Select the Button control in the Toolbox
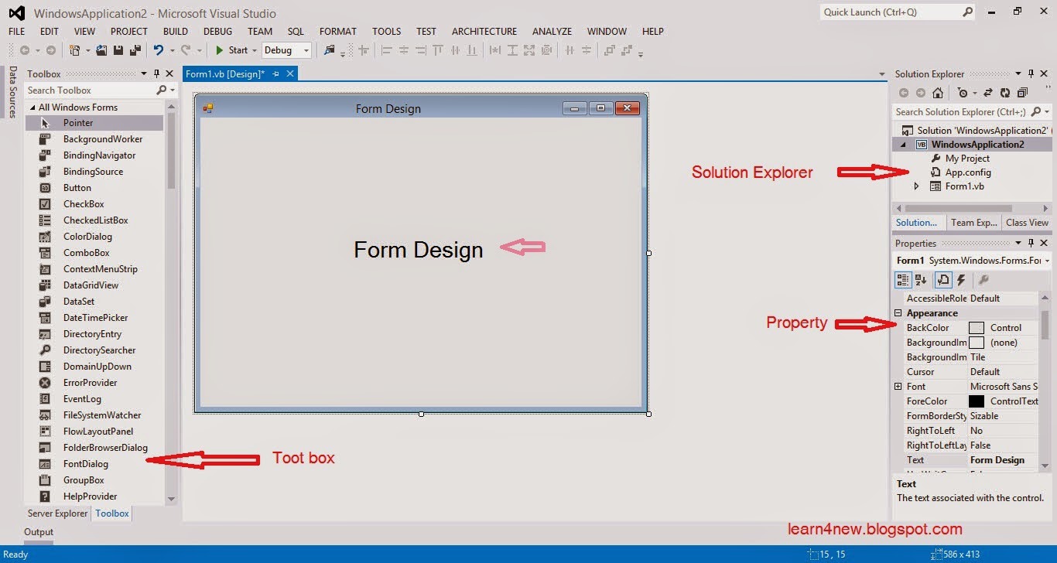 pos(77,187)
